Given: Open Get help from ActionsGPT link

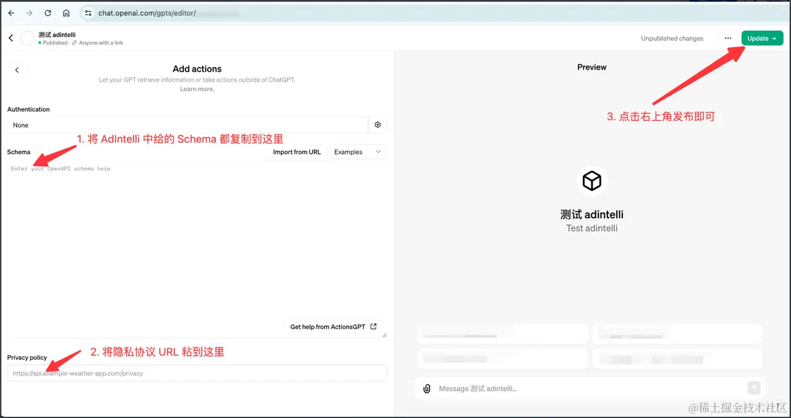Looking at the screenshot, I should pos(333,326).
